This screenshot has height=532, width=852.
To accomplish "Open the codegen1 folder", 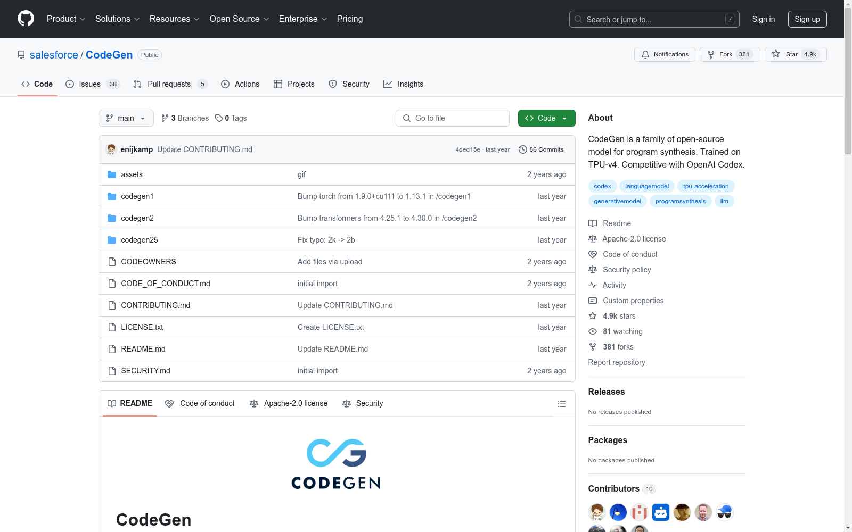I will (137, 196).
